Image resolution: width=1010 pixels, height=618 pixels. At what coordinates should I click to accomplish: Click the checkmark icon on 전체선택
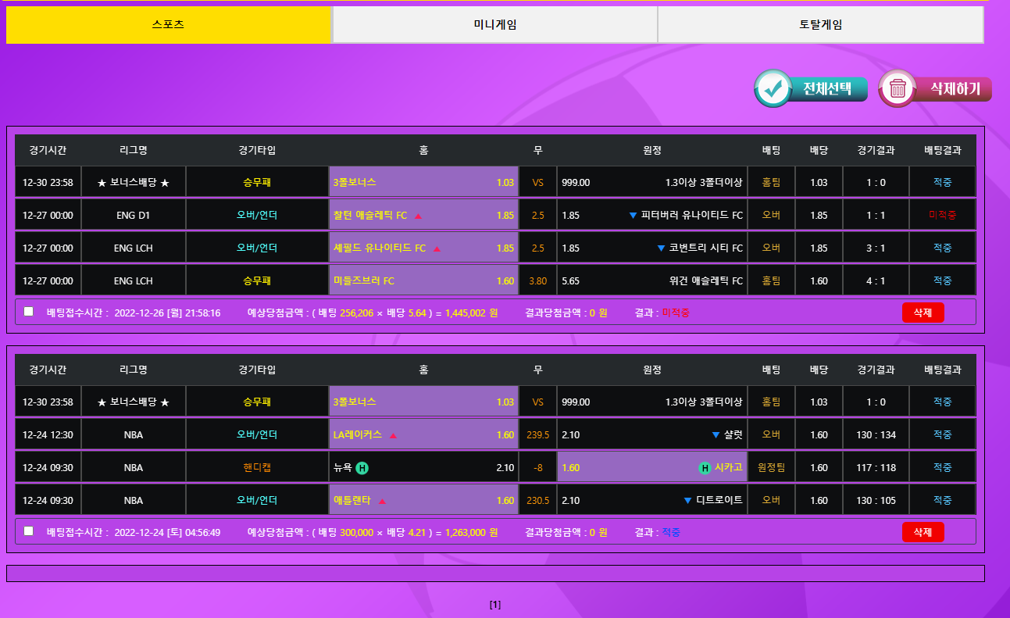[x=773, y=89]
